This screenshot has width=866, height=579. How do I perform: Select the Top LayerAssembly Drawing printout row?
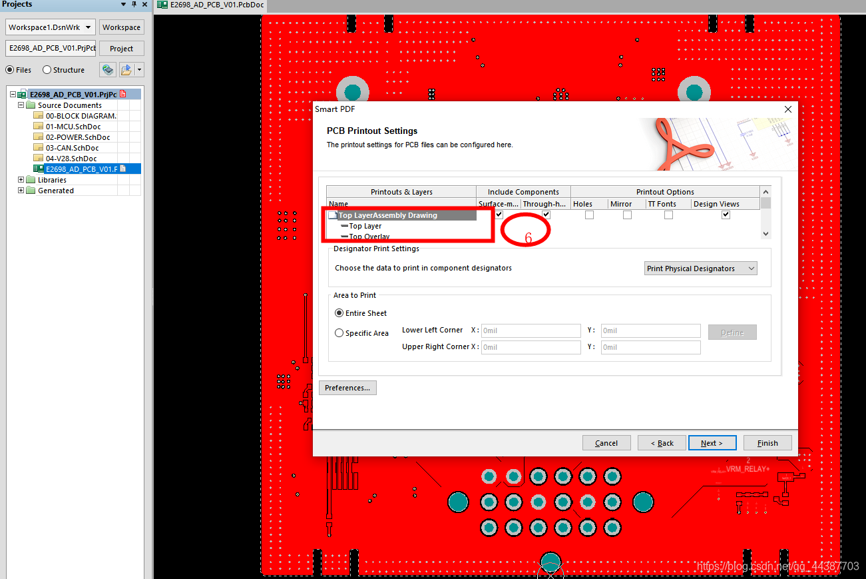pyautogui.click(x=388, y=215)
